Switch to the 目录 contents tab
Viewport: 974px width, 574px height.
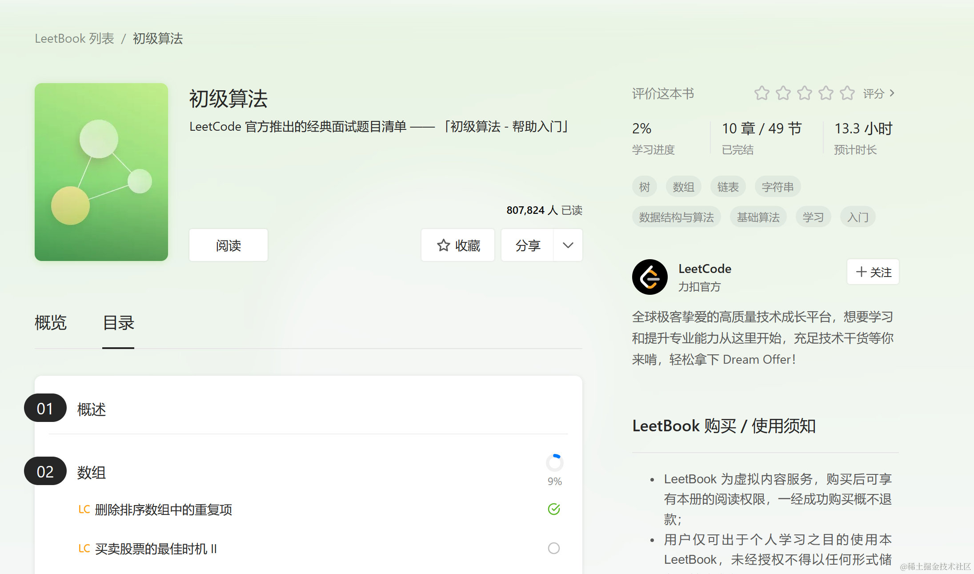pos(118,323)
